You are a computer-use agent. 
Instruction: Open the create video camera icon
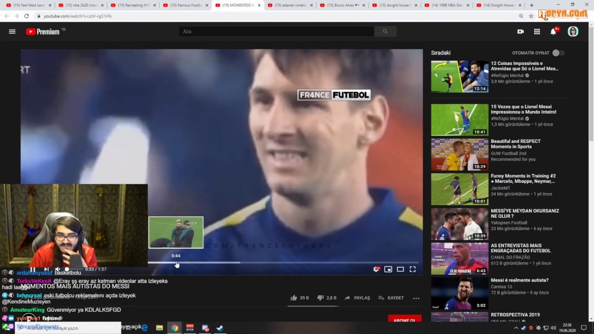tap(521, 32)
